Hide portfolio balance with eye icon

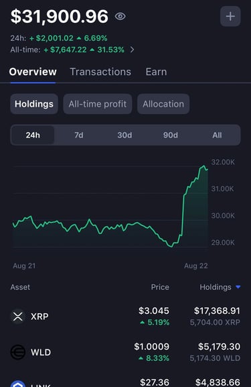coord(120,17)
